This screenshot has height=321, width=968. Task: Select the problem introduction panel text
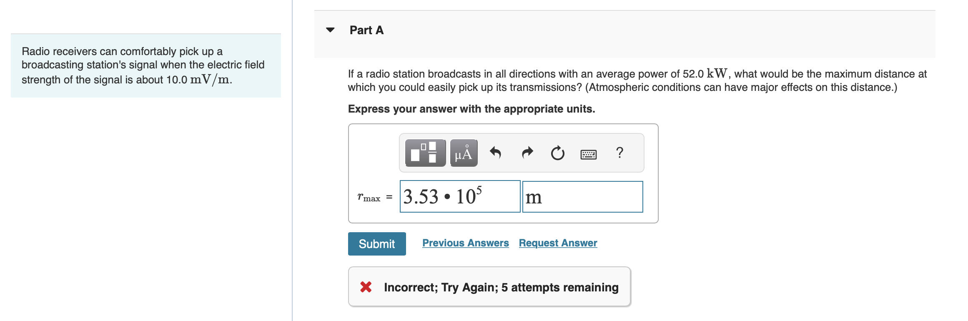[143, 65]
